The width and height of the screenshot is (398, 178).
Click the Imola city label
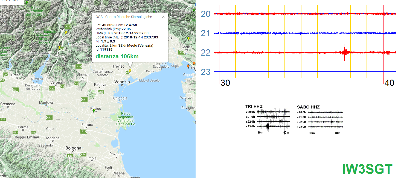(x=92, y=158)
